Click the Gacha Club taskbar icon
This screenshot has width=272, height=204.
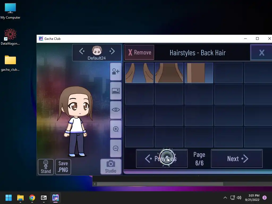click(56, 198)
